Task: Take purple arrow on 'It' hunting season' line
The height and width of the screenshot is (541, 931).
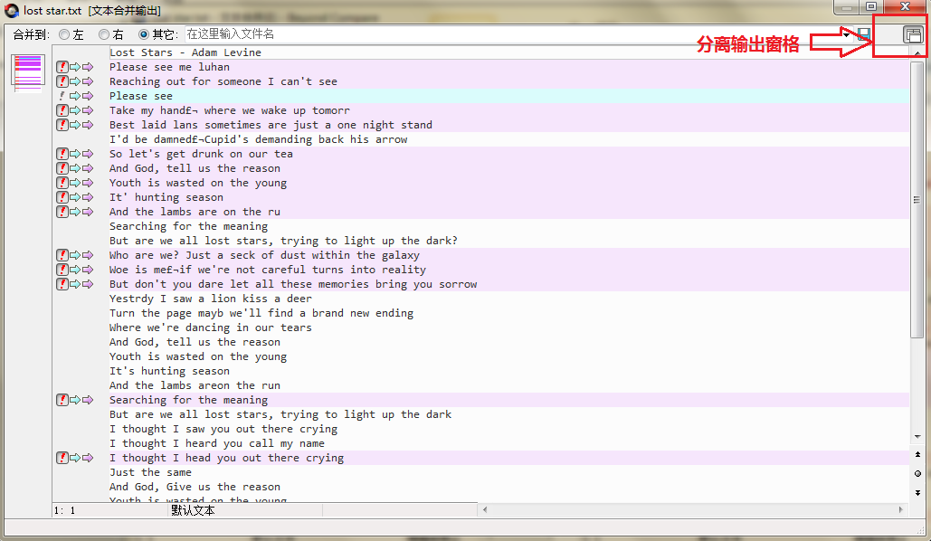Action: pos(88,197)
